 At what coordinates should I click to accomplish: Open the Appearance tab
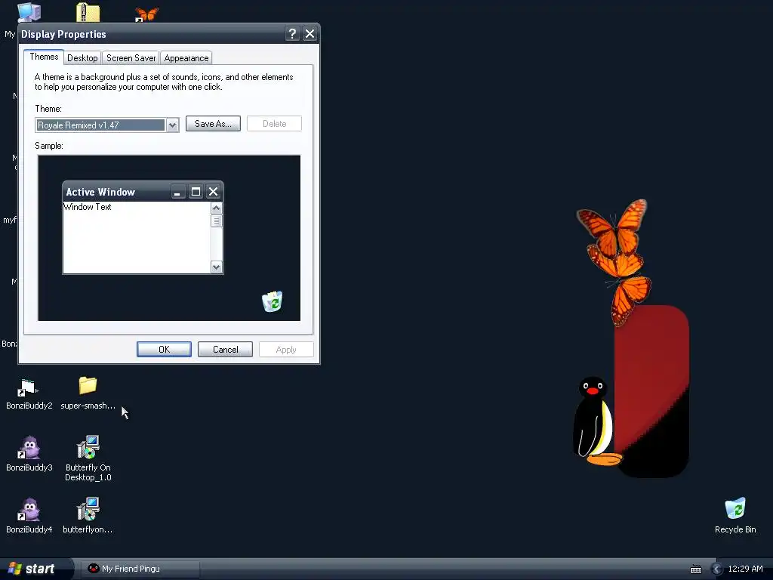(x=186, y=57)
